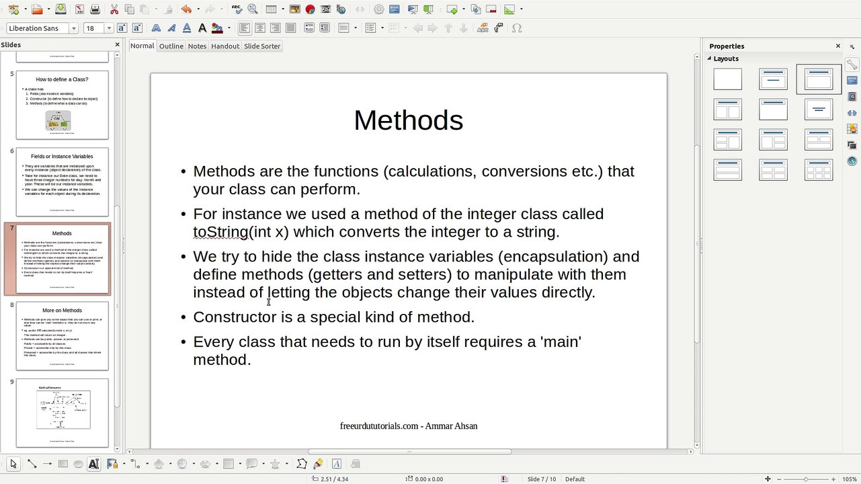Toggle left text alignment
This screenshot has width=861, height=484.
pos(244,28)
